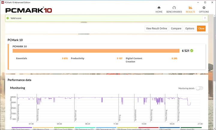Click the Digital Content Creation label

[x=134, y=60]
